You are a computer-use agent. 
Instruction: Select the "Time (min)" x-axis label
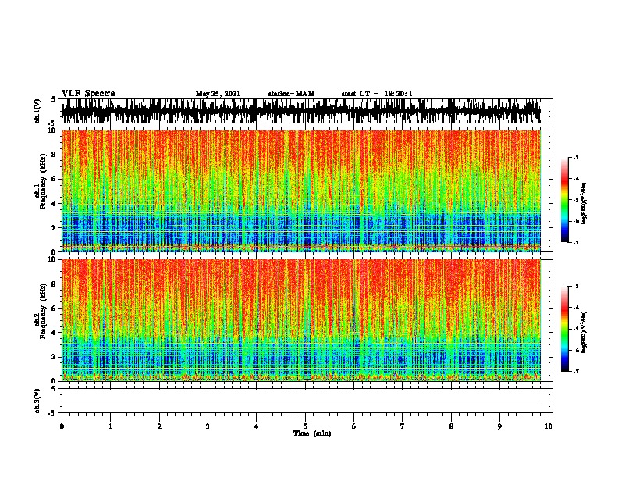312,433
